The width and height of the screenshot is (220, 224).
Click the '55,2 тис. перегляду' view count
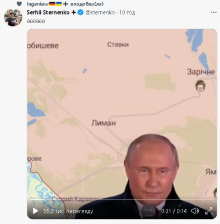pos(68,211)
